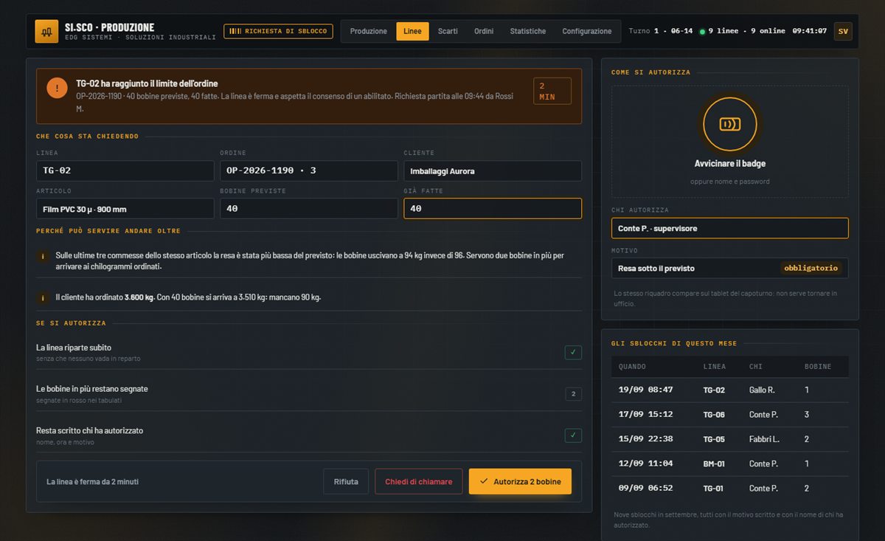Toggle the "La linea riparte subito" checkbox
Screen dimensions: 885x541
(573, 352)
